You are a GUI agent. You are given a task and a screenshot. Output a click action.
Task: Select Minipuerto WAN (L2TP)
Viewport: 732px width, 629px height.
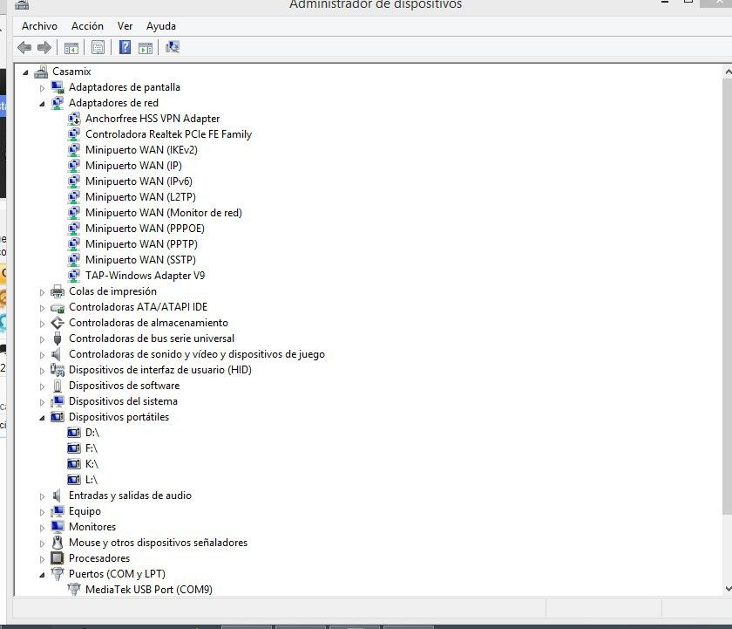tap(140, 197)
